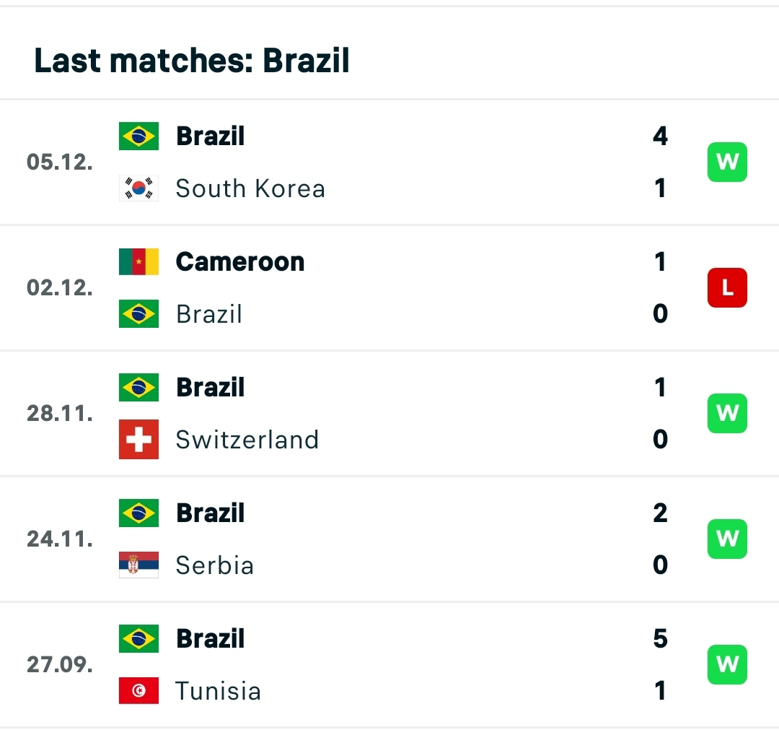Click the Cameroon flag icon

coord(138,261)
